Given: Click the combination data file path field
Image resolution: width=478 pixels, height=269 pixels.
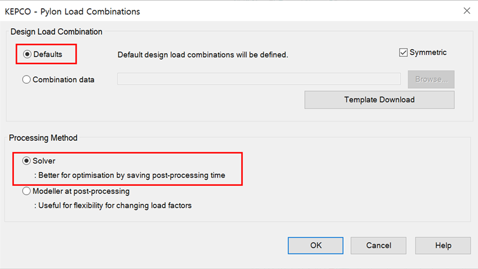Looking at the screenshot, I should coord(259,79).
